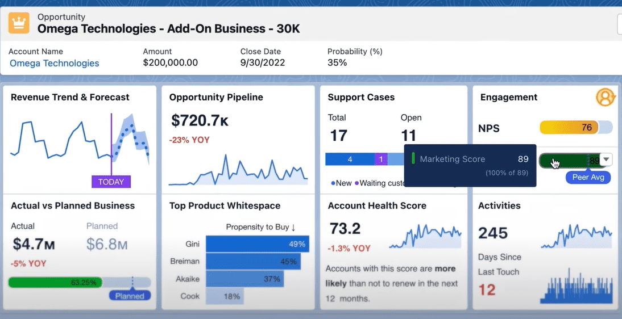Click the Cook 18% propensity bar
This screenshot has height=319, width=622.
(225, 296)
